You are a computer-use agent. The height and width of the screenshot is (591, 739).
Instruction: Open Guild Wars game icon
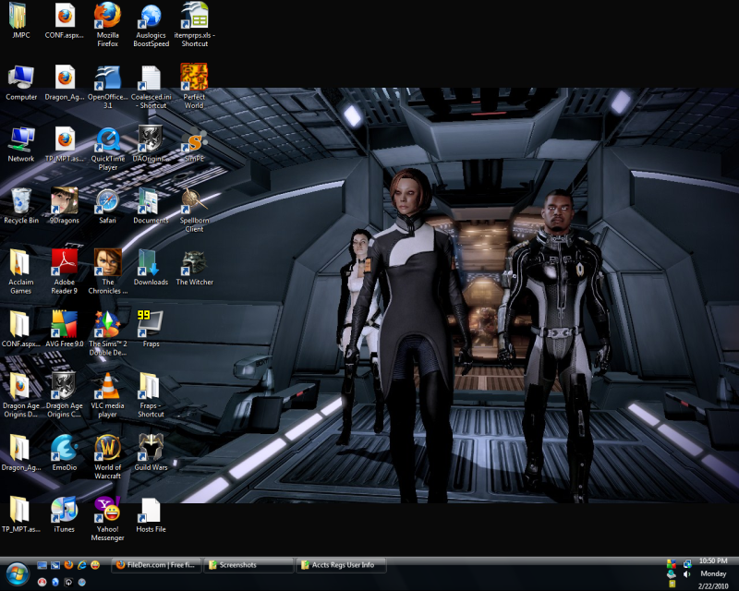(151, 448)
